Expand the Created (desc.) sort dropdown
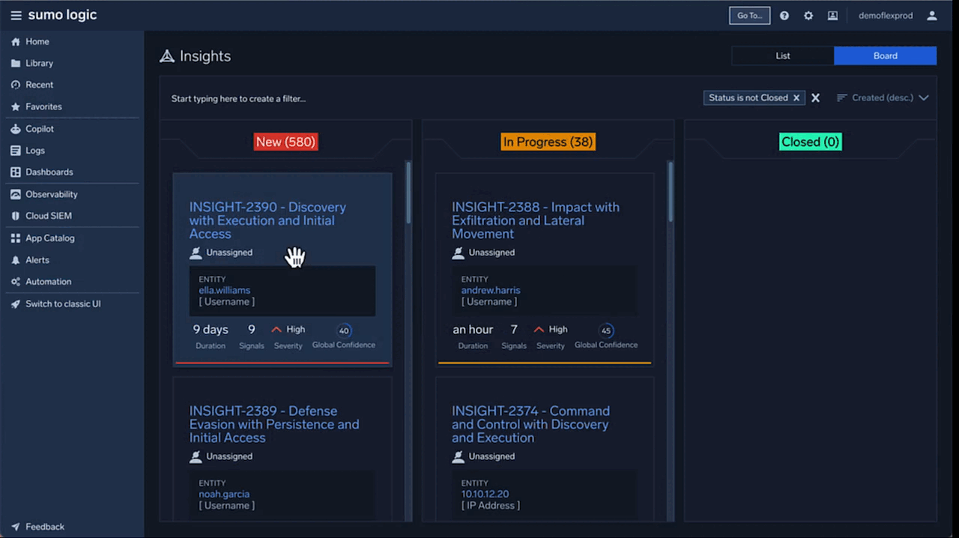Screen dimensions: 959x538 pyautogui.click(x=924, y=97)
